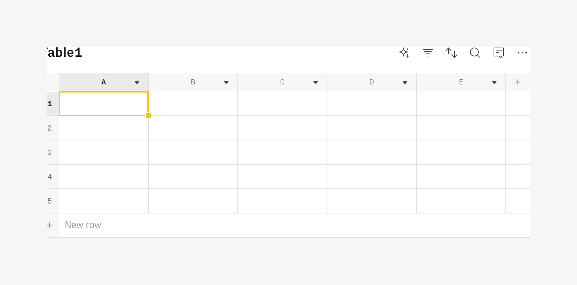The height and width of the screenshot is (285, 577).
Task: Select cell D4
Action: tap(371, 177)
